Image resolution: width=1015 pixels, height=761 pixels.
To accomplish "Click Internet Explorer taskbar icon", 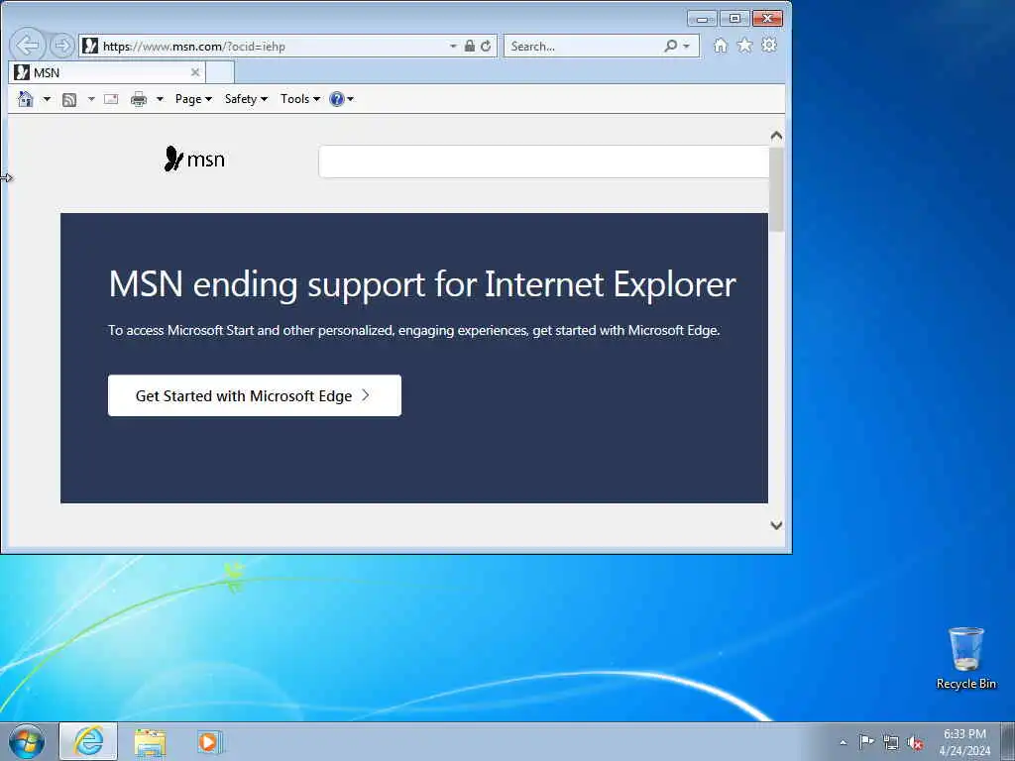I will click(88, 741).
